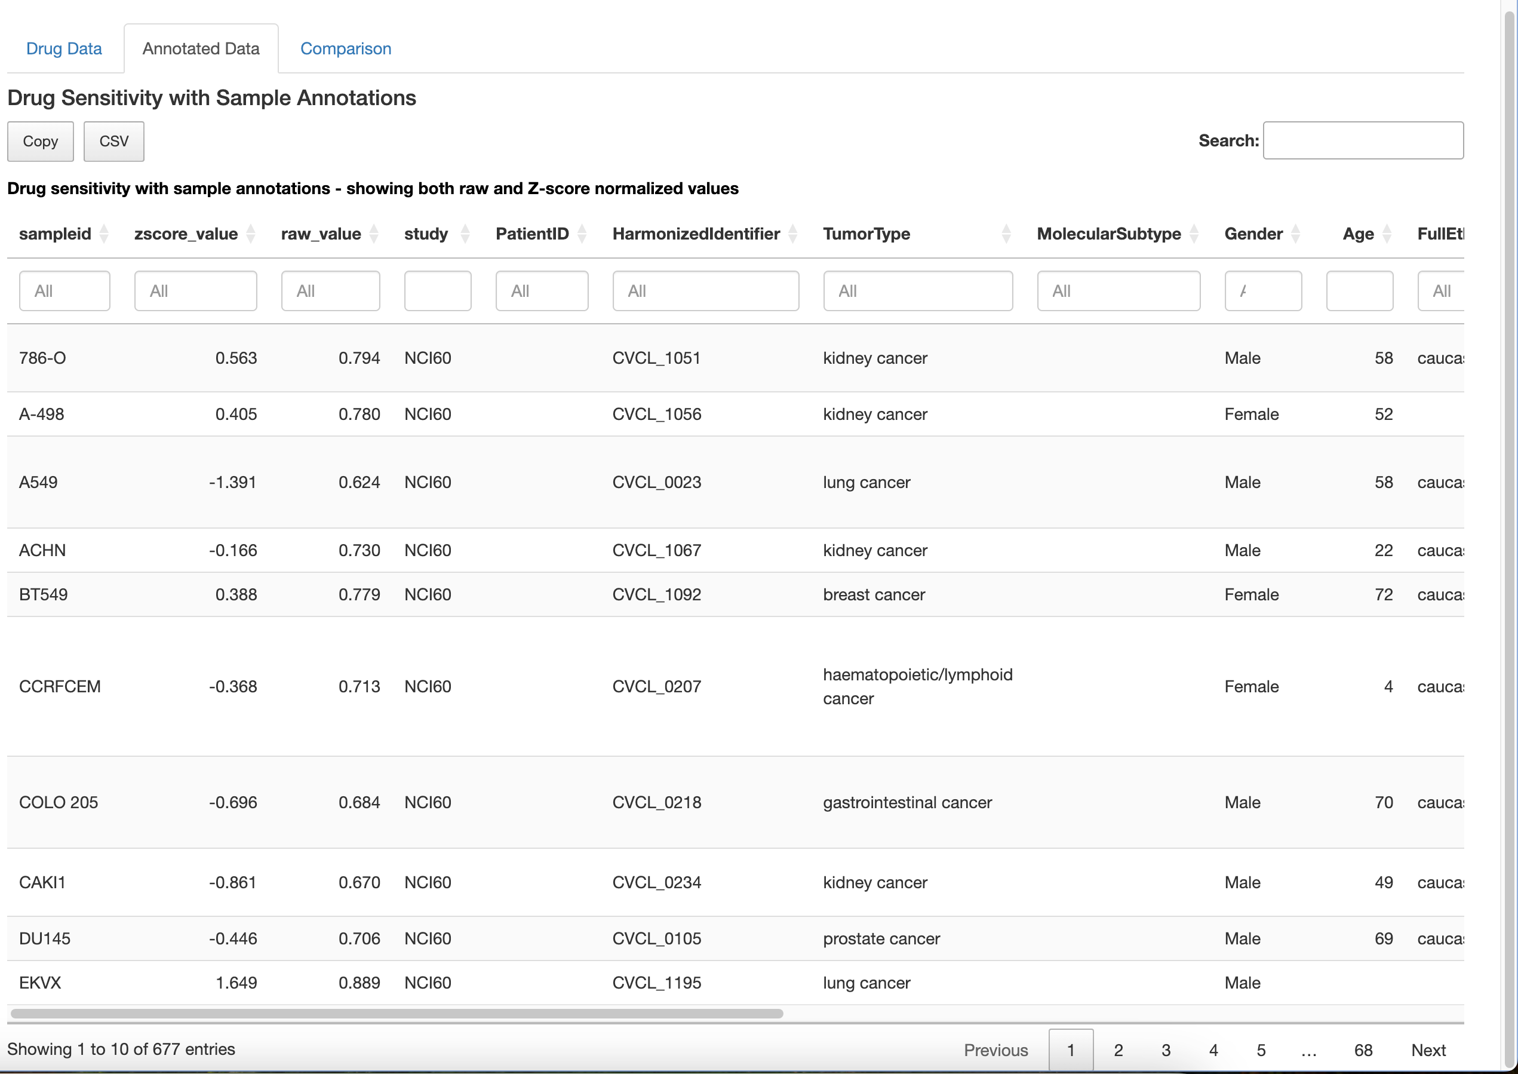Click horizontal table scrollbar
This screenshot has height=1074, width=1518.
pyautogui.click(x=397, y=1013)
